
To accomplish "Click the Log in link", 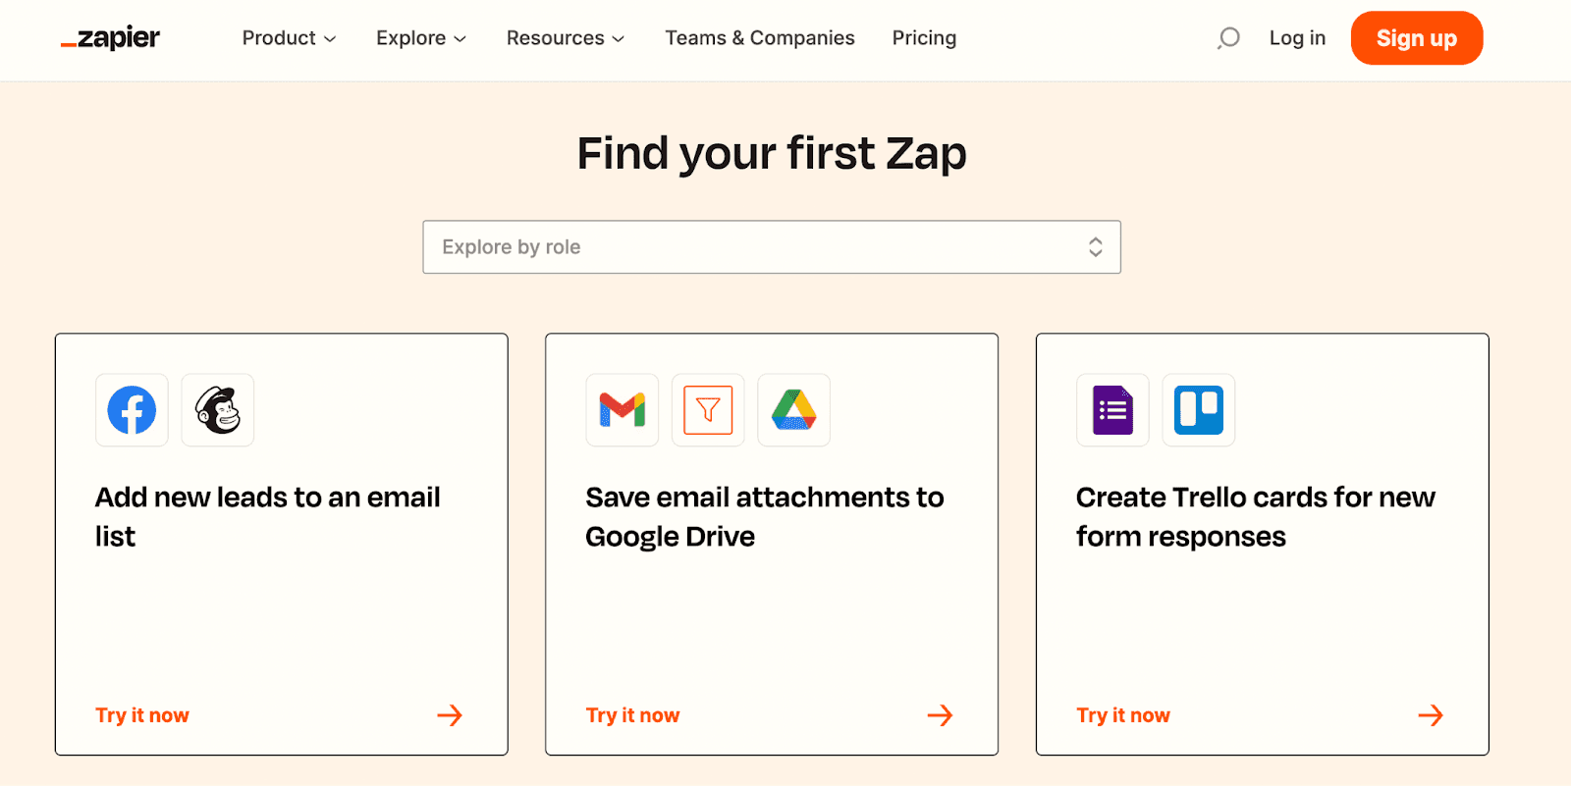I will [x=1297, y=38].
